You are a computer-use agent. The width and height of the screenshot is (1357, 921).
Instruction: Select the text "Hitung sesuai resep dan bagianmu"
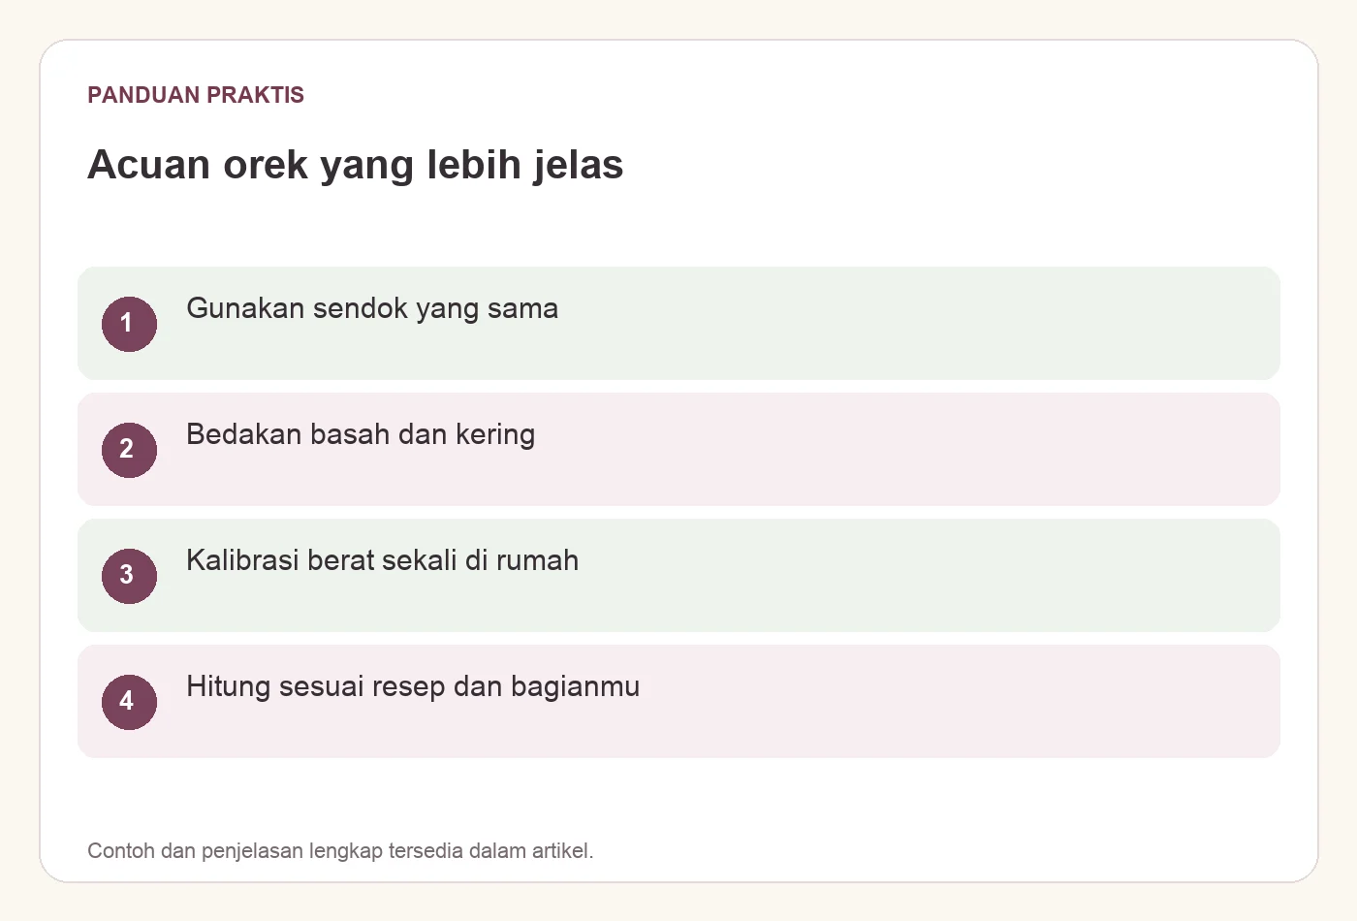413,686
